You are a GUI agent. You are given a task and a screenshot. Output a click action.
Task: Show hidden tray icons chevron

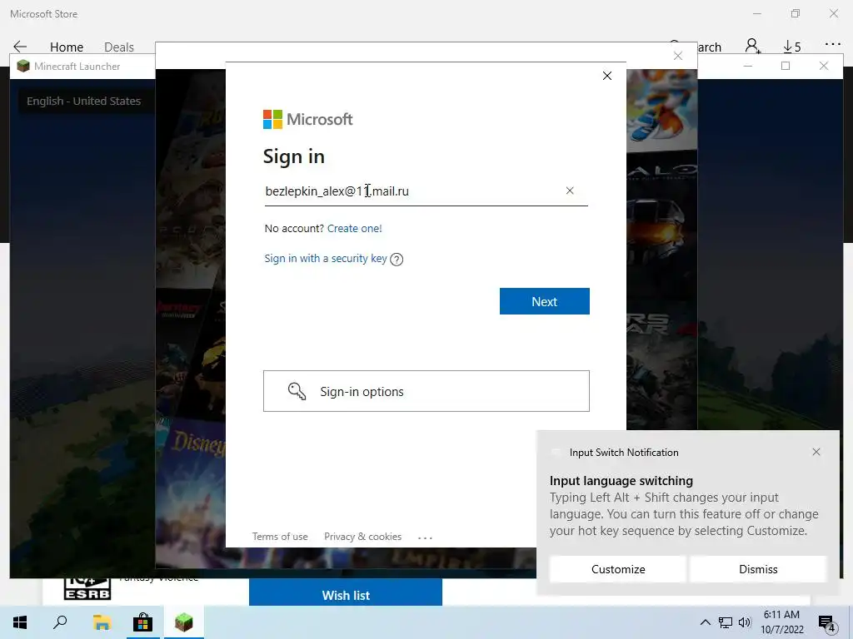[705, 622]
